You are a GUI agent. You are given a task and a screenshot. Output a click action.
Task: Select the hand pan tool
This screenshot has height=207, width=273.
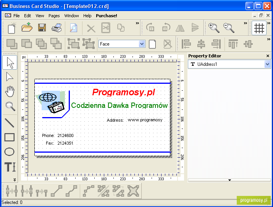[x=10, y=91]
